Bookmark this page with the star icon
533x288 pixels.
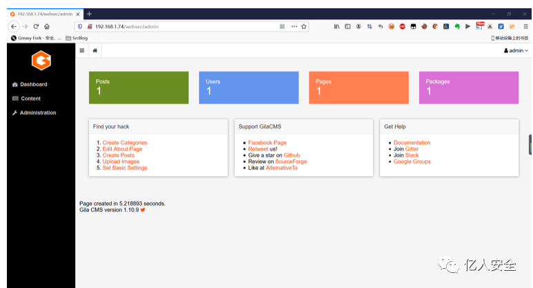click(304, 26)
